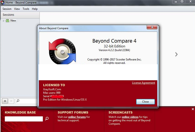Screen dimensions: 195x132
Task: Click the Beyond Compare title bar app icon
Action: tap(2, 2)
